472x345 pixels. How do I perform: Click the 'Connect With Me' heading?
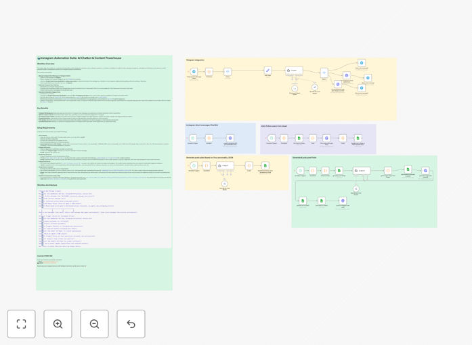(45, 256)
